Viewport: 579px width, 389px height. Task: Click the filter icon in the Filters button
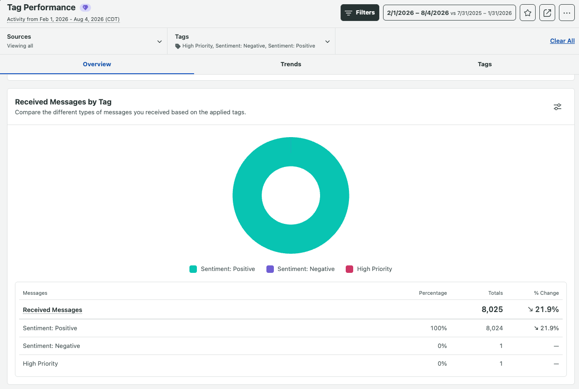click(349, 13)
